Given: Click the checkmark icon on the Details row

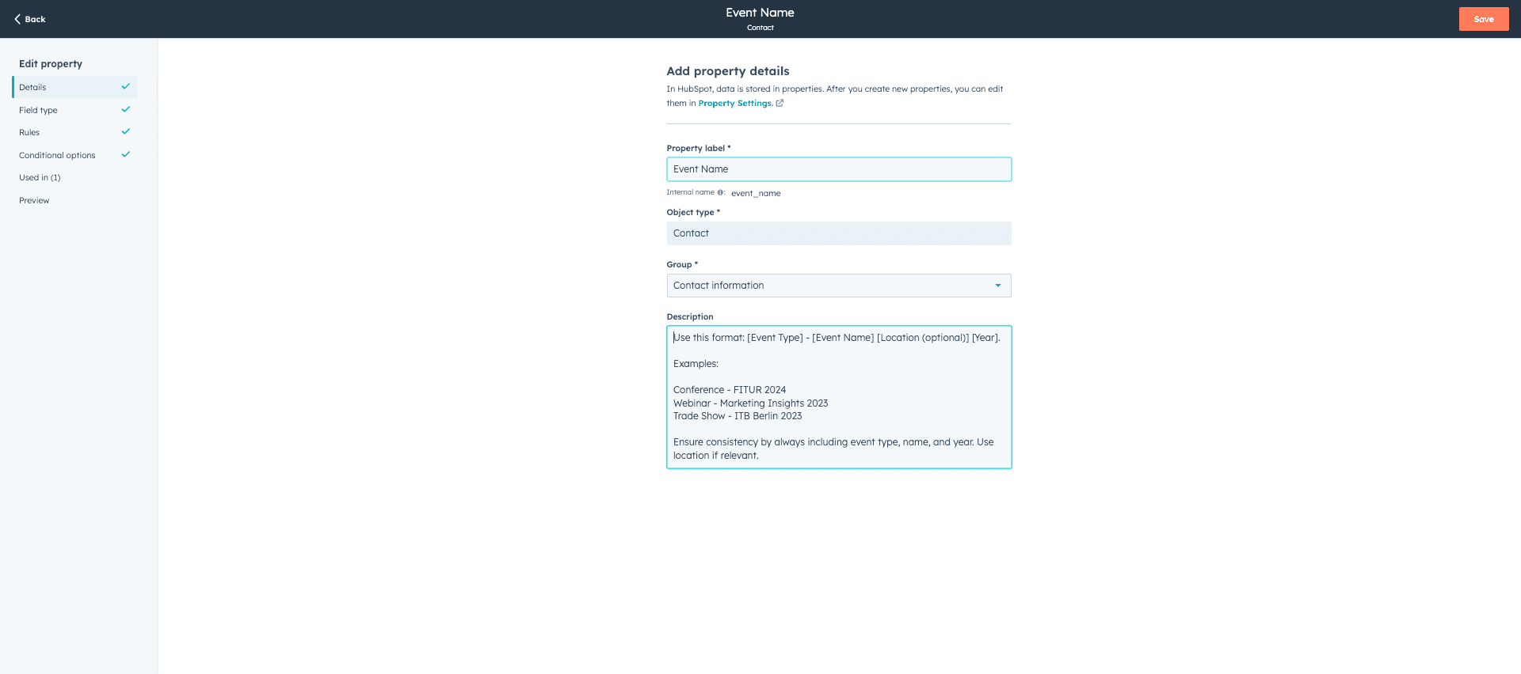Looking at the screenshot, I should click(x=125, y=86).
